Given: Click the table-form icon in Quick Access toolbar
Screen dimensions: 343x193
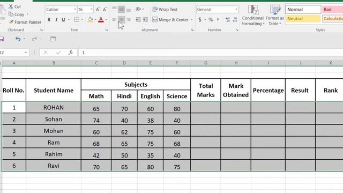Looking at the screenshot, I should pos(53,39).
